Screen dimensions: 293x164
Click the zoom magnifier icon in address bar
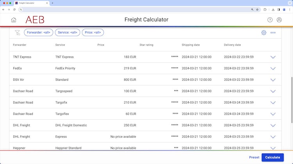tap(252, 9)
